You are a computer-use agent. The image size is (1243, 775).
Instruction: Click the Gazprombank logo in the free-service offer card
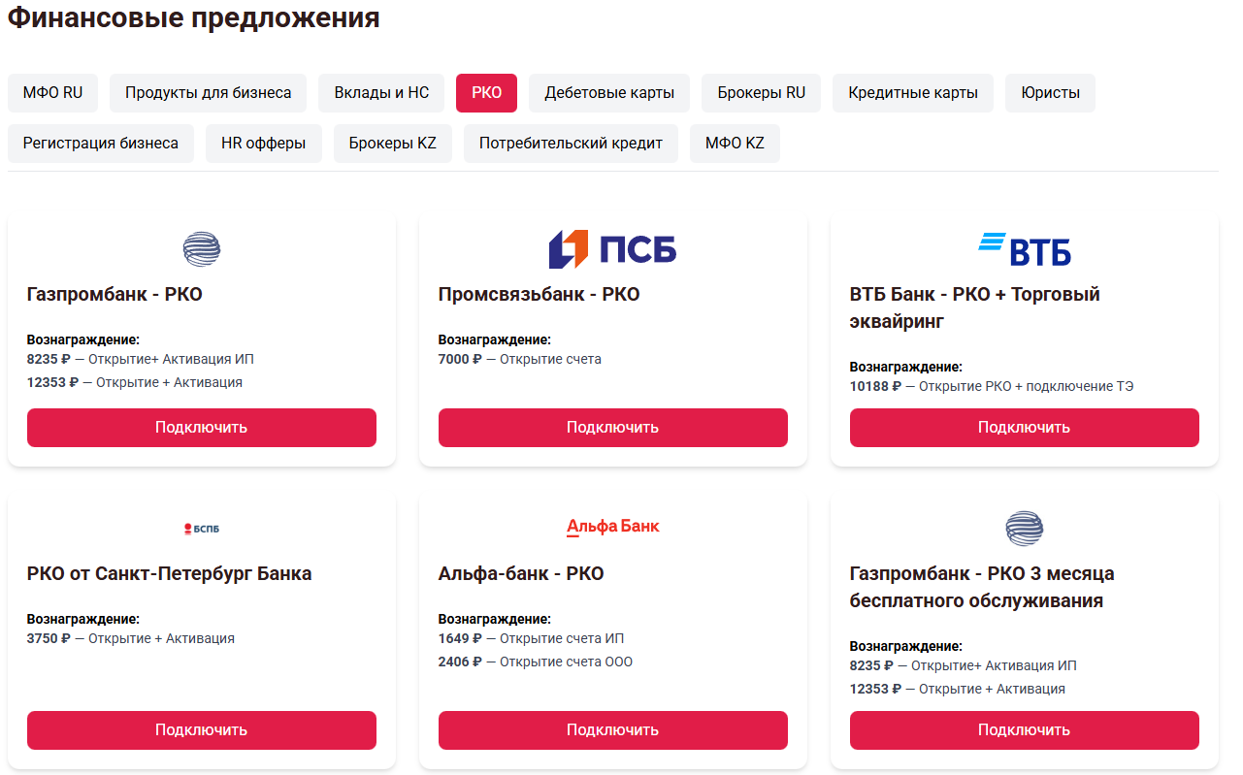coord(1024,529)
